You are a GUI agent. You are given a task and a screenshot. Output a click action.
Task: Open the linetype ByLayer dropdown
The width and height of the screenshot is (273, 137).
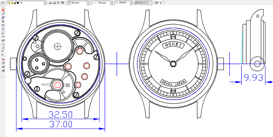pyautogui.click(x=111, y=3)
